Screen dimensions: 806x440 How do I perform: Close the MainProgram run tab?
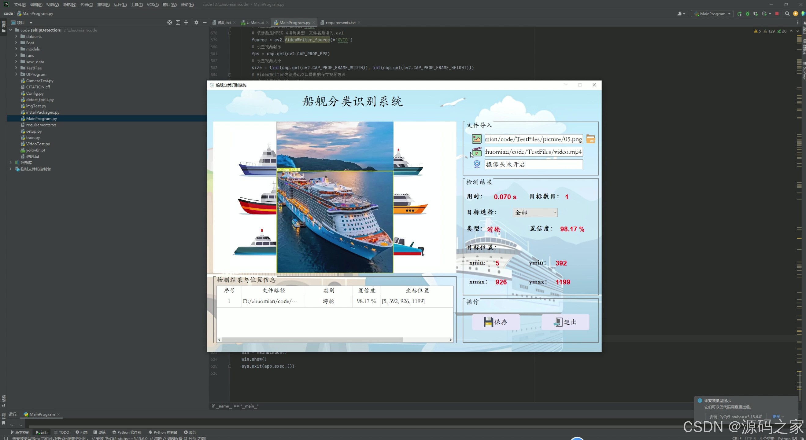(x=58, y=414)
